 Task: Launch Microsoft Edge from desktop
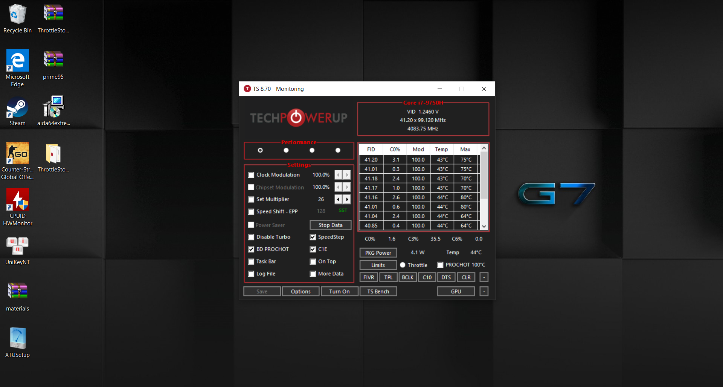17,69
